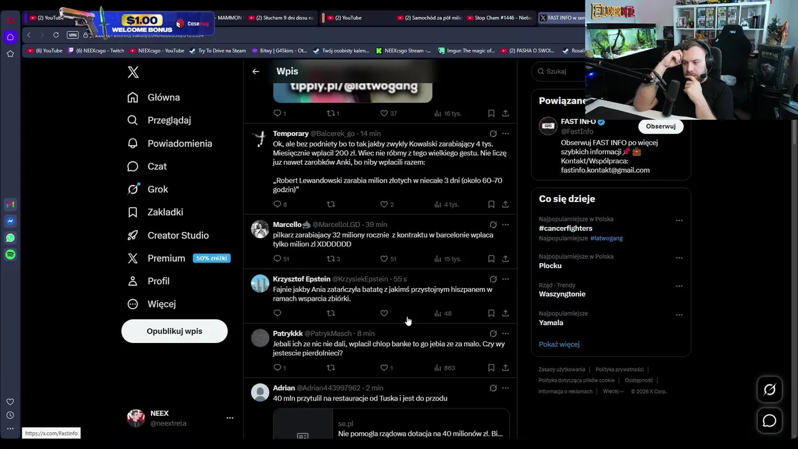Repost Marcello's post
The image size is (798, 449).
click(x=331, y=259)
